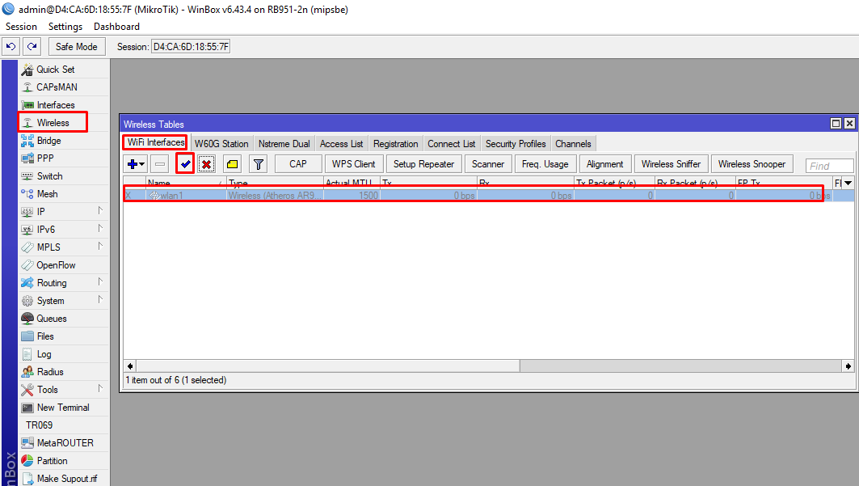859x486 pixels.
Task: Open the Interfaces sidebar entry
Action: (64, 105)
